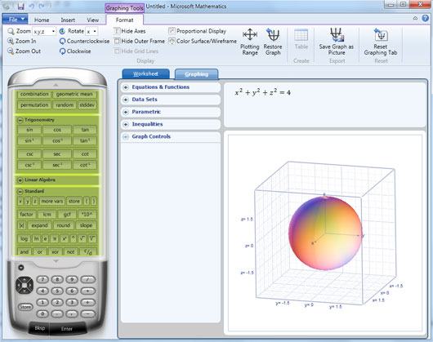Viewport: 433px width, 342px height.
Task: Toggle the Hide Grid Lines checkbox
Action: point(117,51)
